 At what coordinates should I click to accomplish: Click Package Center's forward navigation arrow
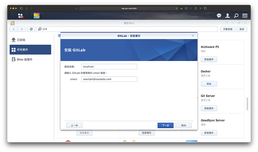(22, 29)
